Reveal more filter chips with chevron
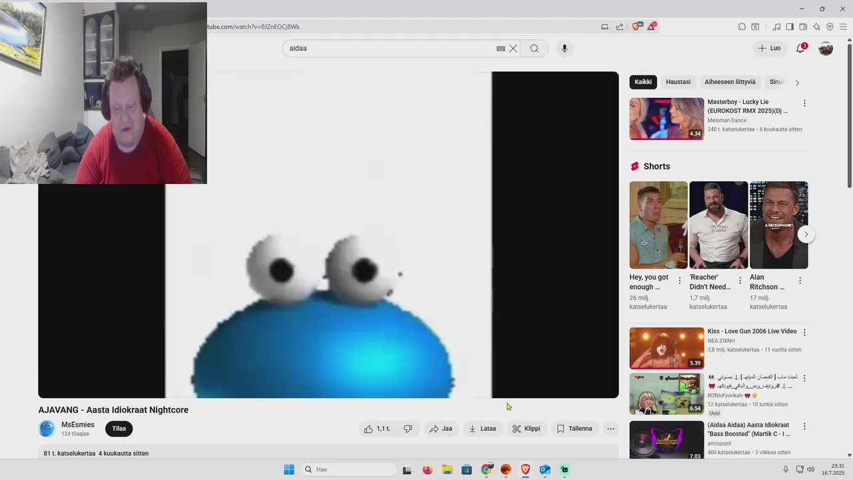Viewport: 853px width, 480px height. coord(797,83)
